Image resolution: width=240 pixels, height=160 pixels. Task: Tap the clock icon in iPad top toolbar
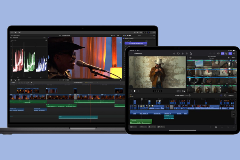(x=187, y=53)
